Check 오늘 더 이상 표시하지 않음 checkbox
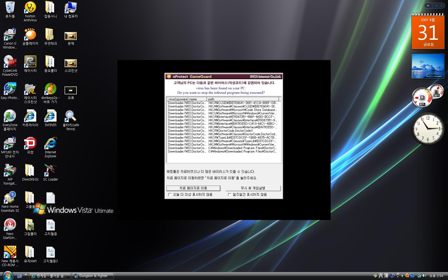This screenshot has width=448, height=280. (x=170, y=195)
